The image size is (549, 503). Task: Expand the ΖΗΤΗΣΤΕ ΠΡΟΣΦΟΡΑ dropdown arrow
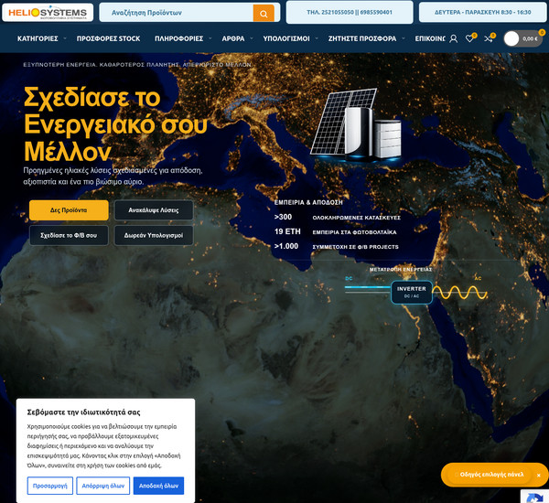pyautogui.click(x=404, y=38)
